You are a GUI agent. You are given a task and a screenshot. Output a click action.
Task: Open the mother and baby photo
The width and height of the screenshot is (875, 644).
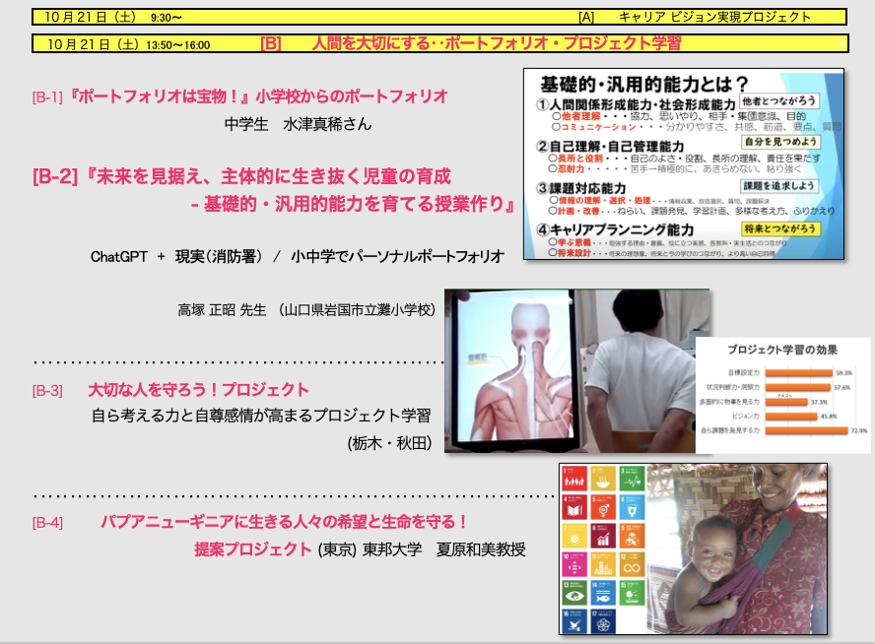pos(737,549)
